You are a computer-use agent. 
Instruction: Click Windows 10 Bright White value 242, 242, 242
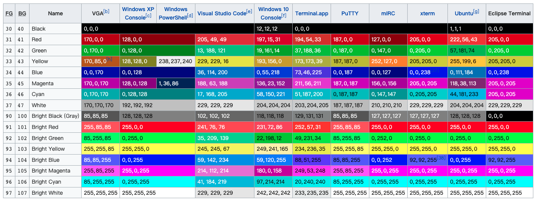point(274,193)
